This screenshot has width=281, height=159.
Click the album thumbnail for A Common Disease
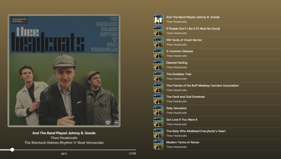(158, 53)
